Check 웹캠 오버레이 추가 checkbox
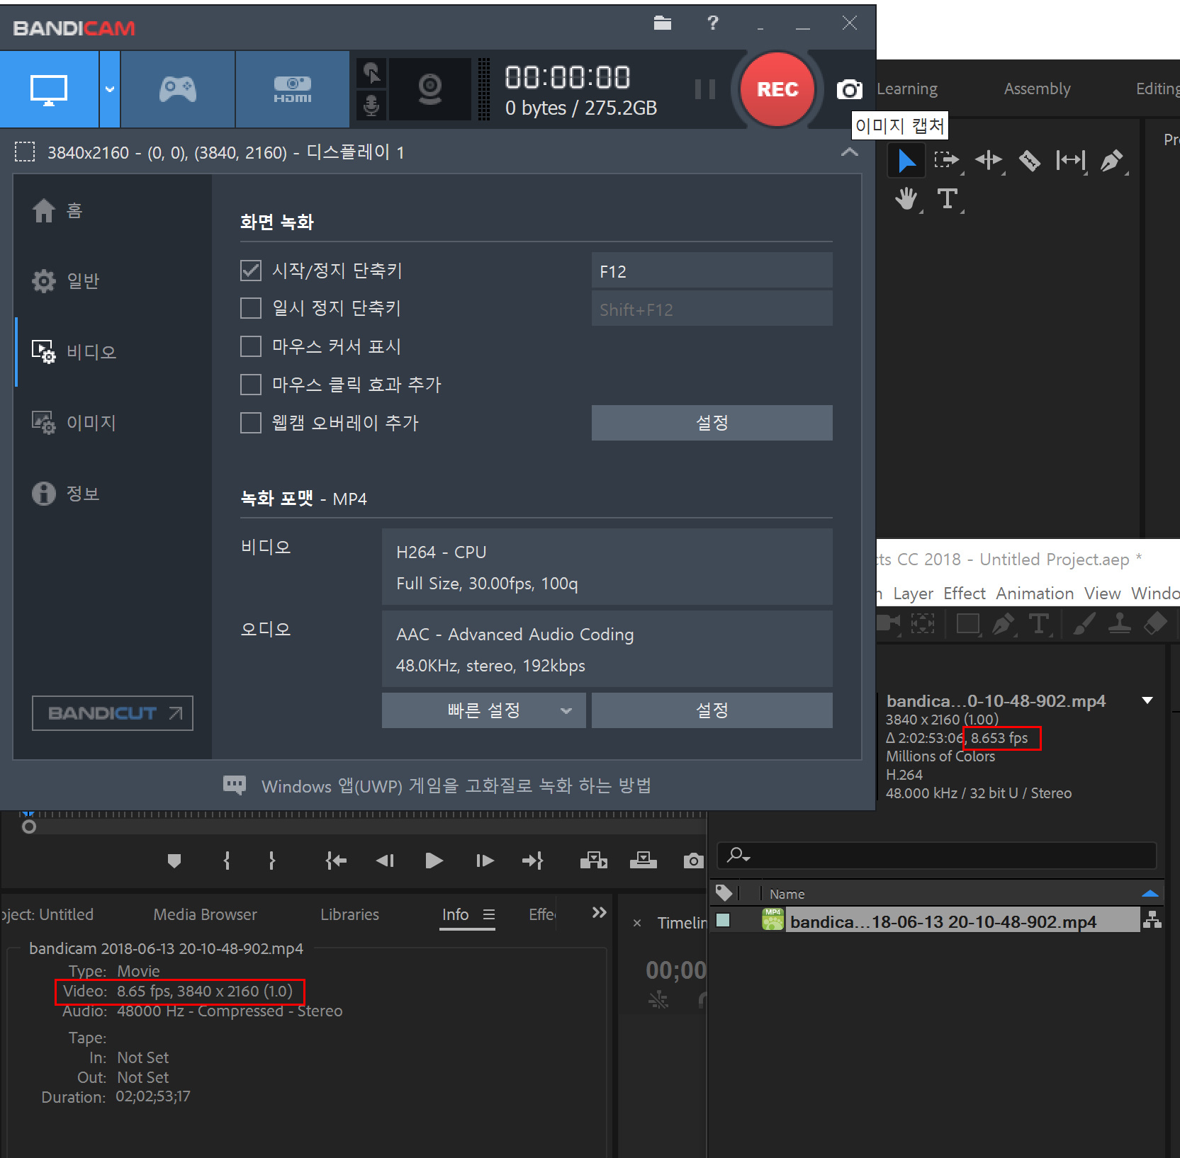 tap(251, 424)
